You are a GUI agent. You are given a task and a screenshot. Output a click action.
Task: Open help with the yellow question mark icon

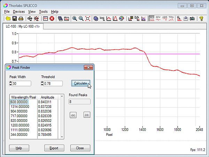pos(201,18)
